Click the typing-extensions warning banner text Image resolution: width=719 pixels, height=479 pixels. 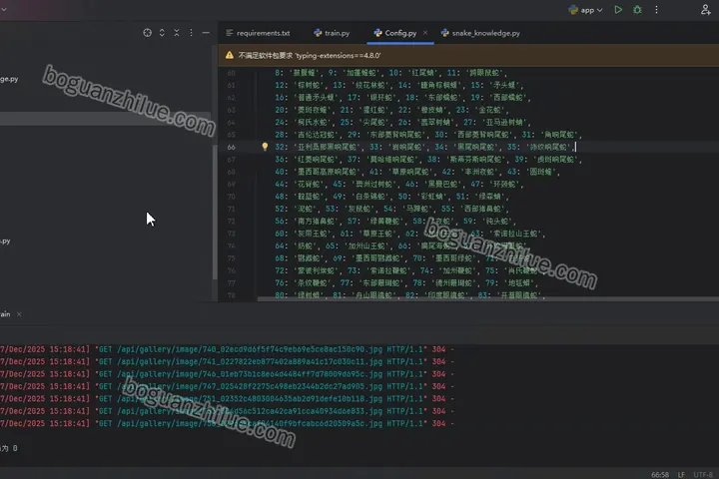click(310, 56)
